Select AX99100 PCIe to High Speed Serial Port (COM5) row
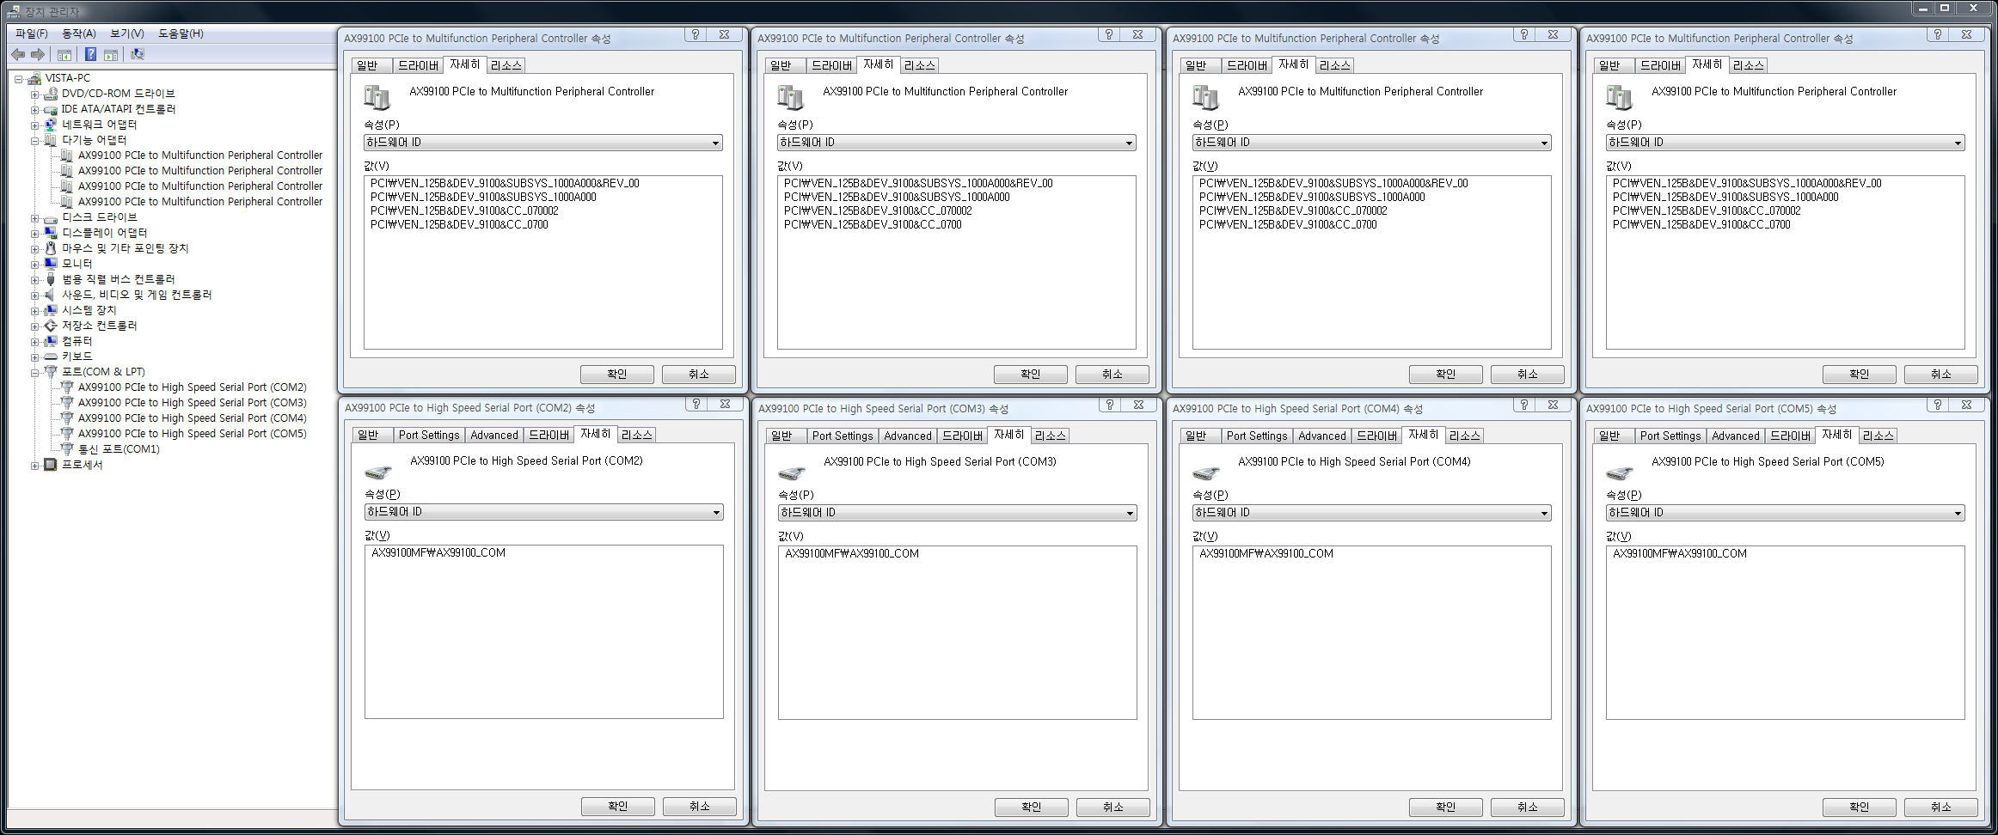Viewport: 1998px width, 835px height. click(x=193, y=434)
